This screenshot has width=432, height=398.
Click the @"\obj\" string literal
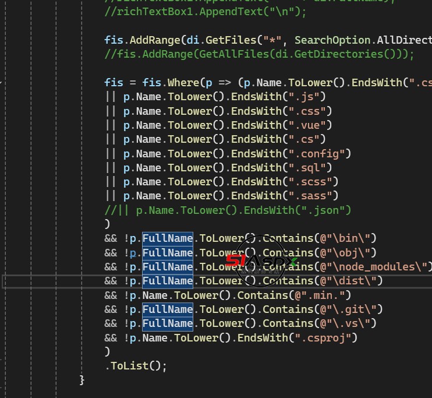[x=345, y=253]
